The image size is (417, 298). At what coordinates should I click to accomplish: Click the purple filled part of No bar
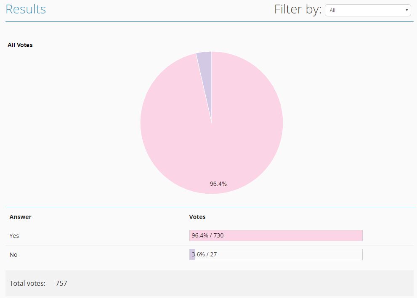coord(191,255)
